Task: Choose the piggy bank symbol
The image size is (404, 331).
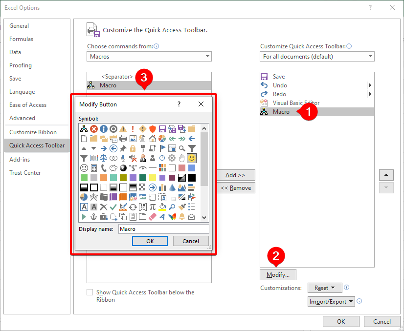Action: tap(113, 167)
